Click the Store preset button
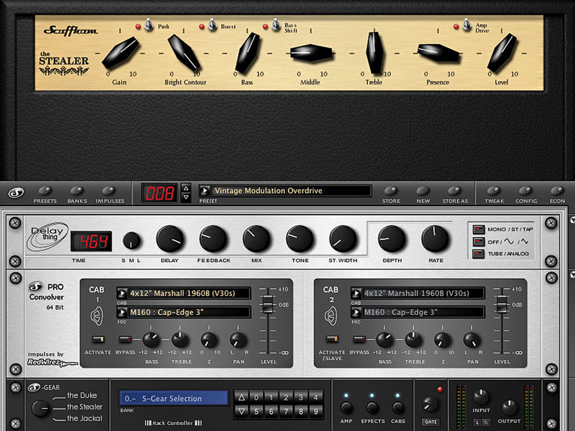 click(x=391, y=191)
